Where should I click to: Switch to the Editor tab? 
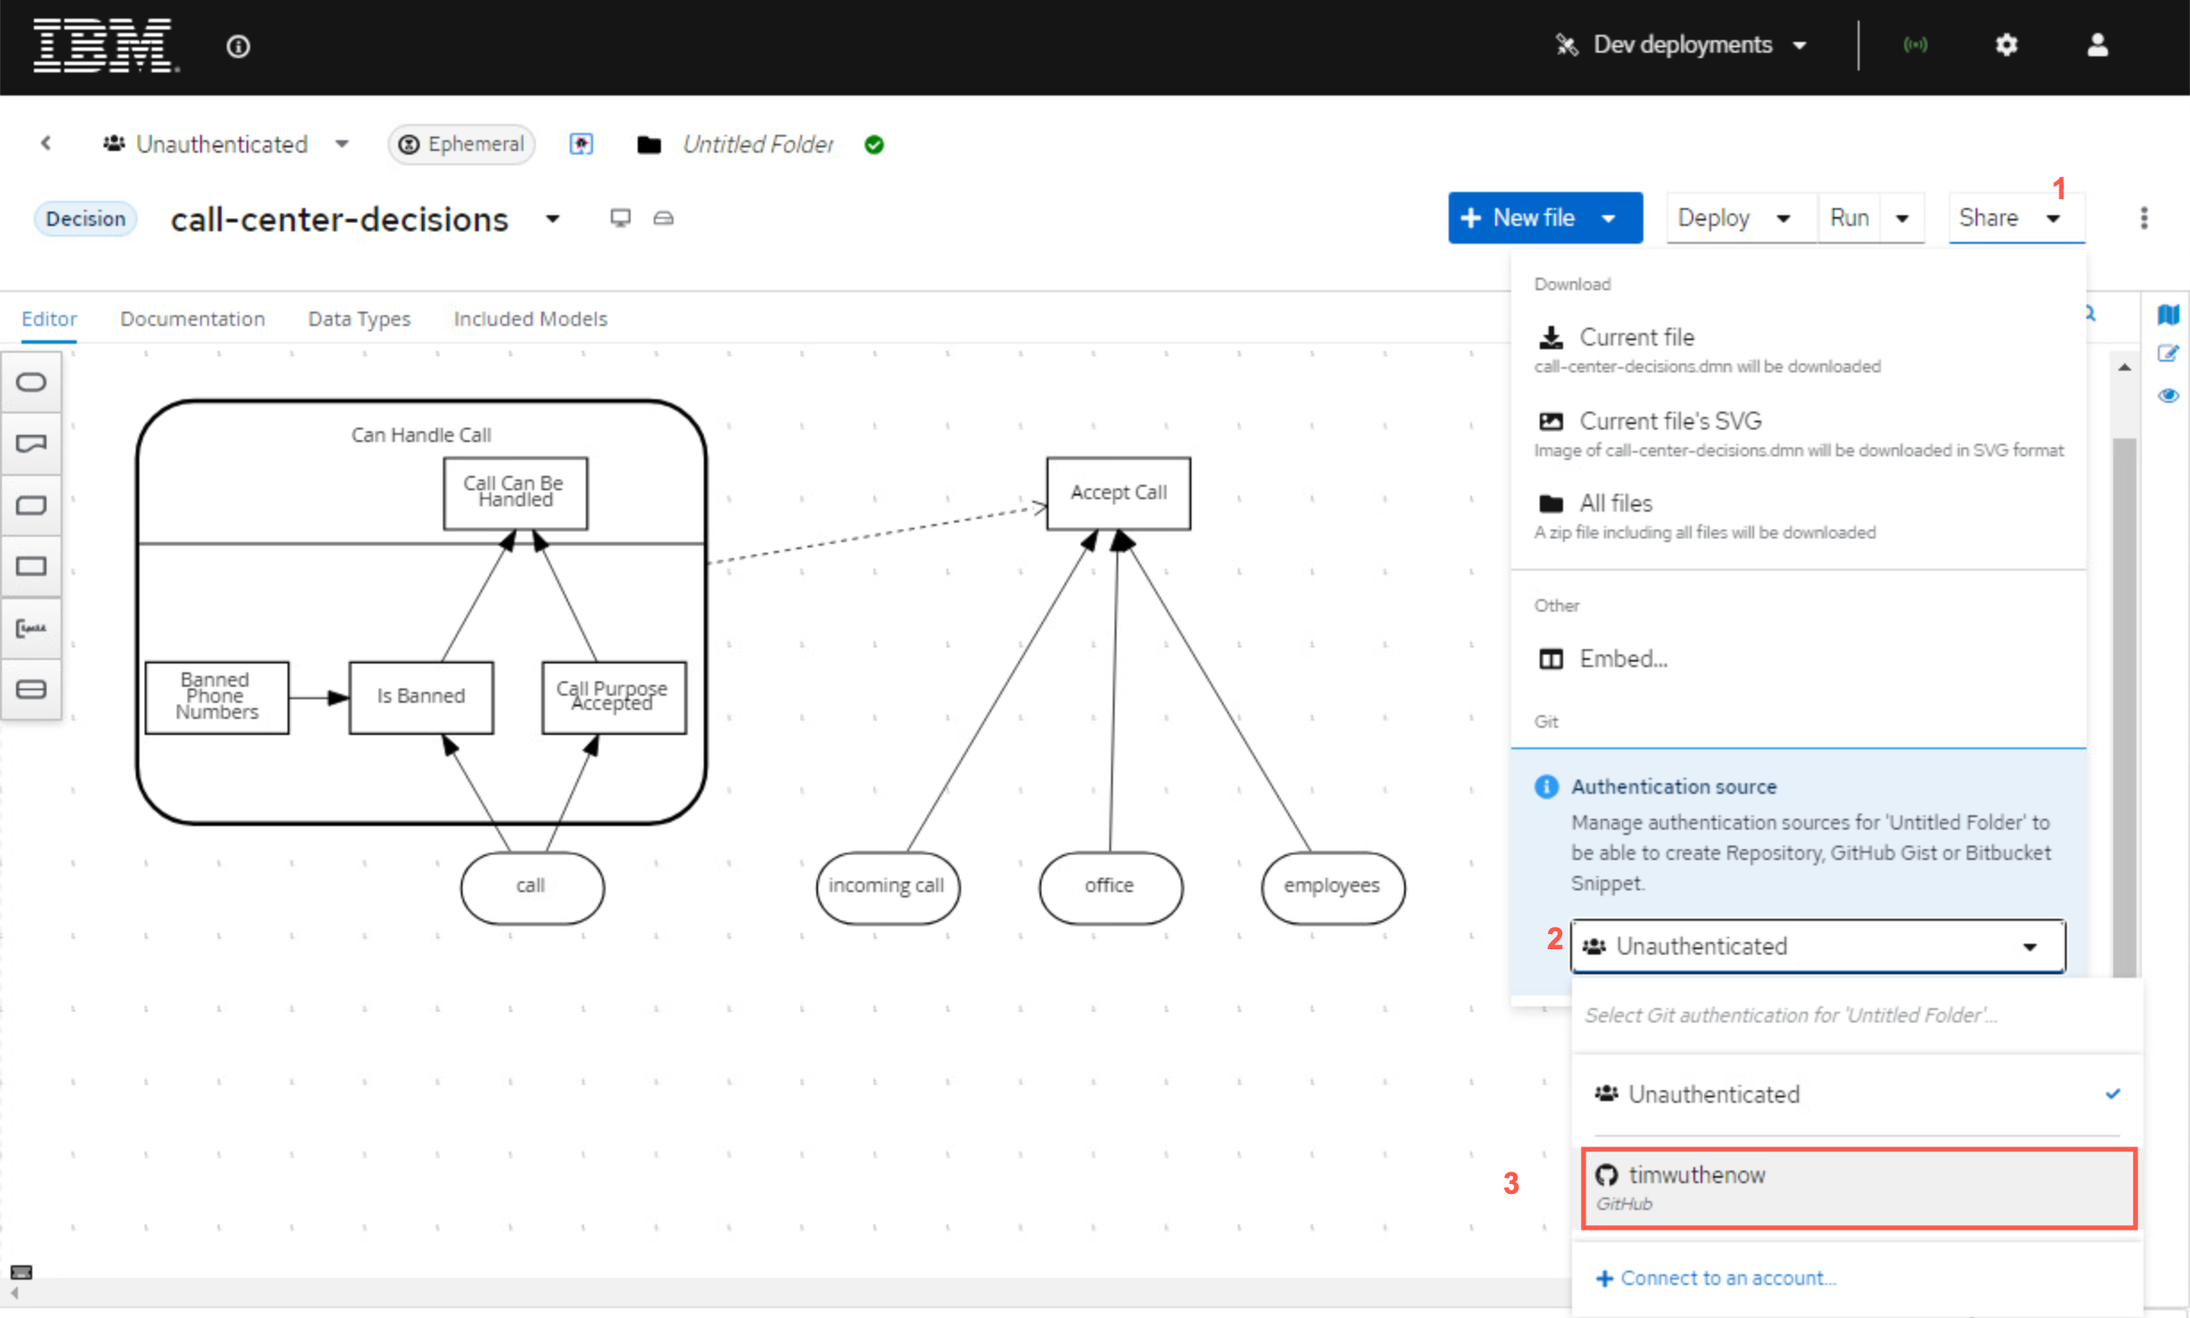[x=49, y=319]
